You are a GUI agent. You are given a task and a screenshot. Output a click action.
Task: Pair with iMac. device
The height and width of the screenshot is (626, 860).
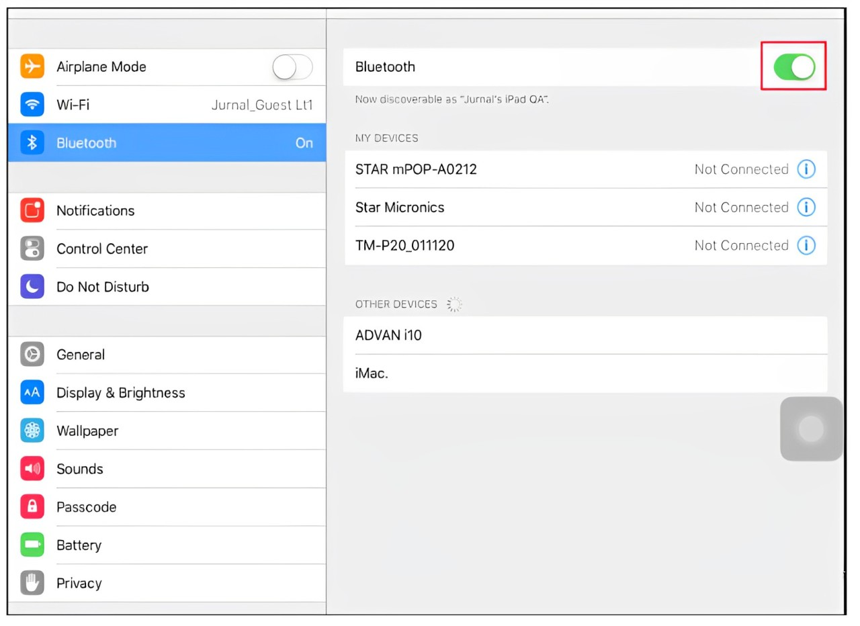pyautogui.click(x=585, y=373)
